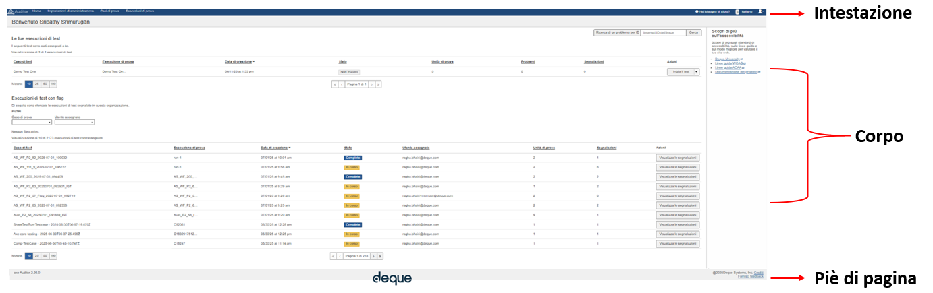Click the axe Auditor logo icon
The width and height of the screenshot is (933, 293).
pos(10,11)
